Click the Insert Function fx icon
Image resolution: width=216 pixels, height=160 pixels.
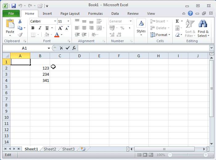click(74, 48)
